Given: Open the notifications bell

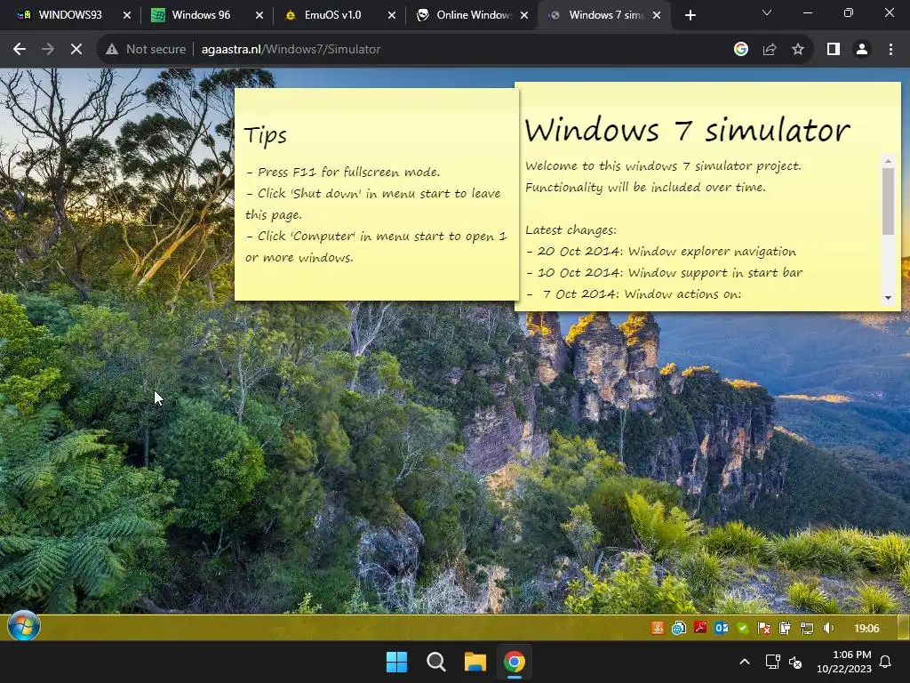Looking at the screenshot, I should 886,662.
